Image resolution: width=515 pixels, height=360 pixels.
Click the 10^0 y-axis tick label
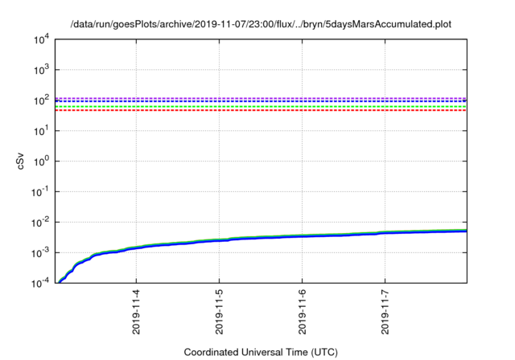pyautogui.click(x=41, y=162)
